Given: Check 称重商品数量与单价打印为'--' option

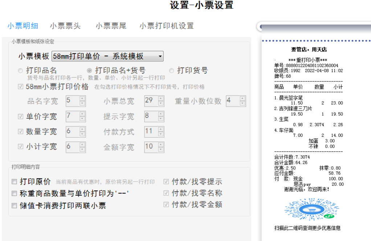Looking at the screenshot, I should click(x=14, y=193).
